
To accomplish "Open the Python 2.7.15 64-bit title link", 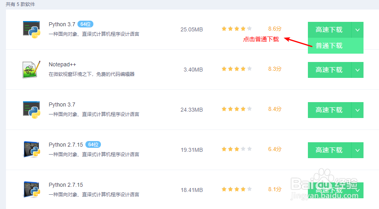I will click(66, 145).
